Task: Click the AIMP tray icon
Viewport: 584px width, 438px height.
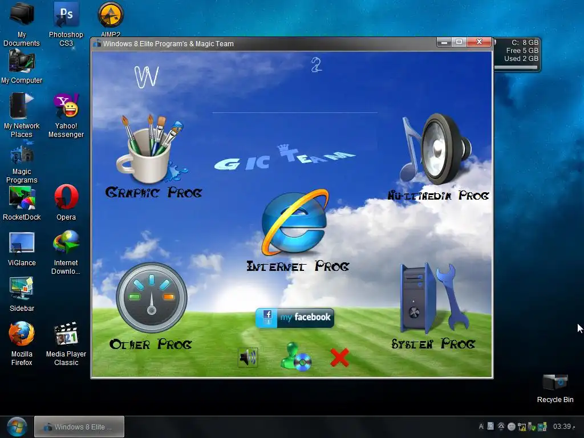Action: pos(501,426)
